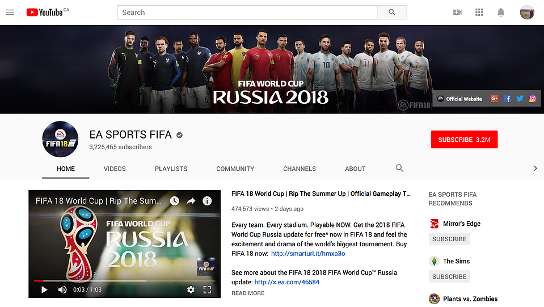
Task: Play the featured video
Action: pos(44,289)
